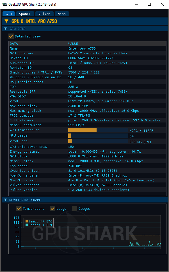The image size is (169, 272).
Task: Enable the Gauges checkbox
Action: 74,209
